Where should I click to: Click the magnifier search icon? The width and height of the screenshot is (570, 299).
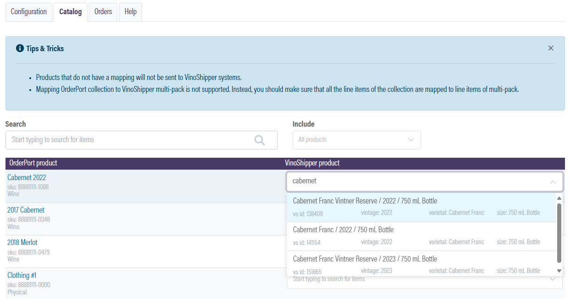coord(260,140)
